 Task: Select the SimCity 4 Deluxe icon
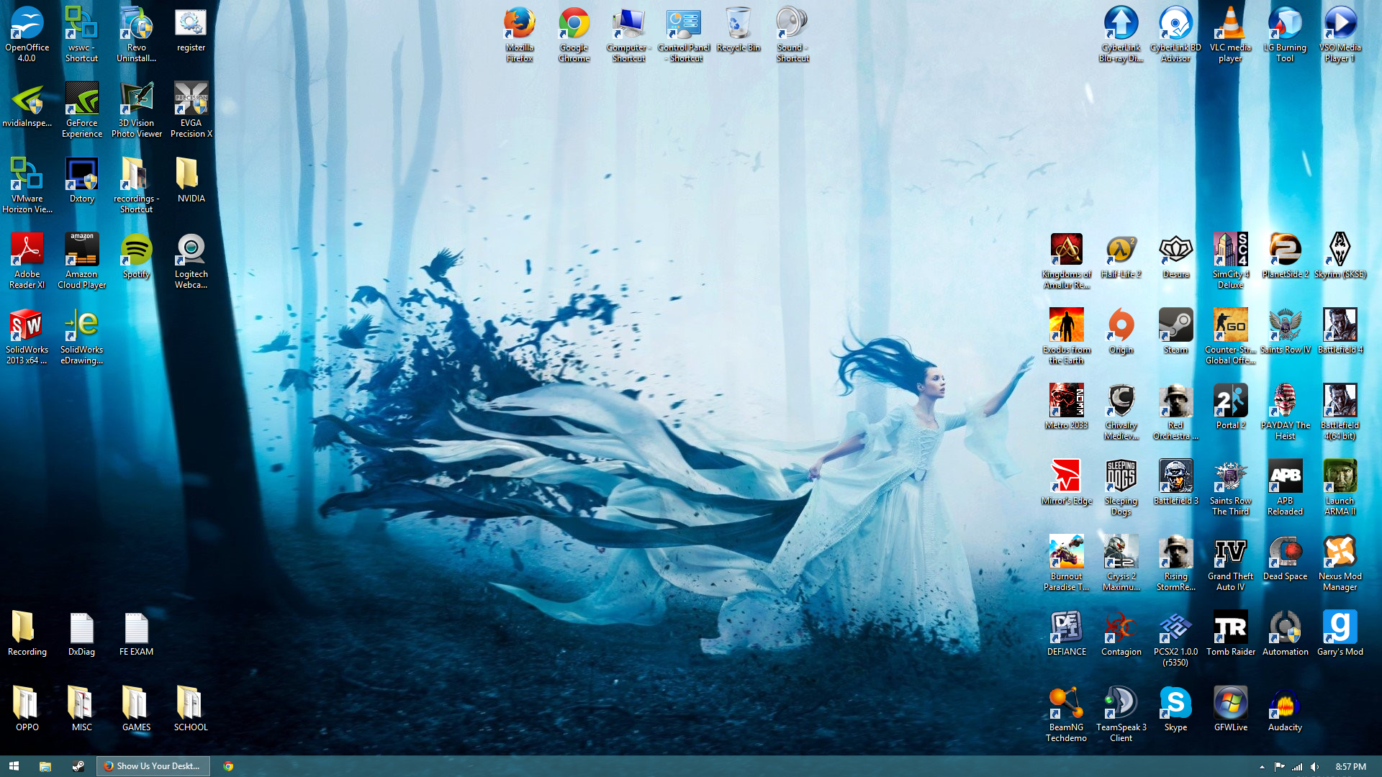coord(1231,260)
